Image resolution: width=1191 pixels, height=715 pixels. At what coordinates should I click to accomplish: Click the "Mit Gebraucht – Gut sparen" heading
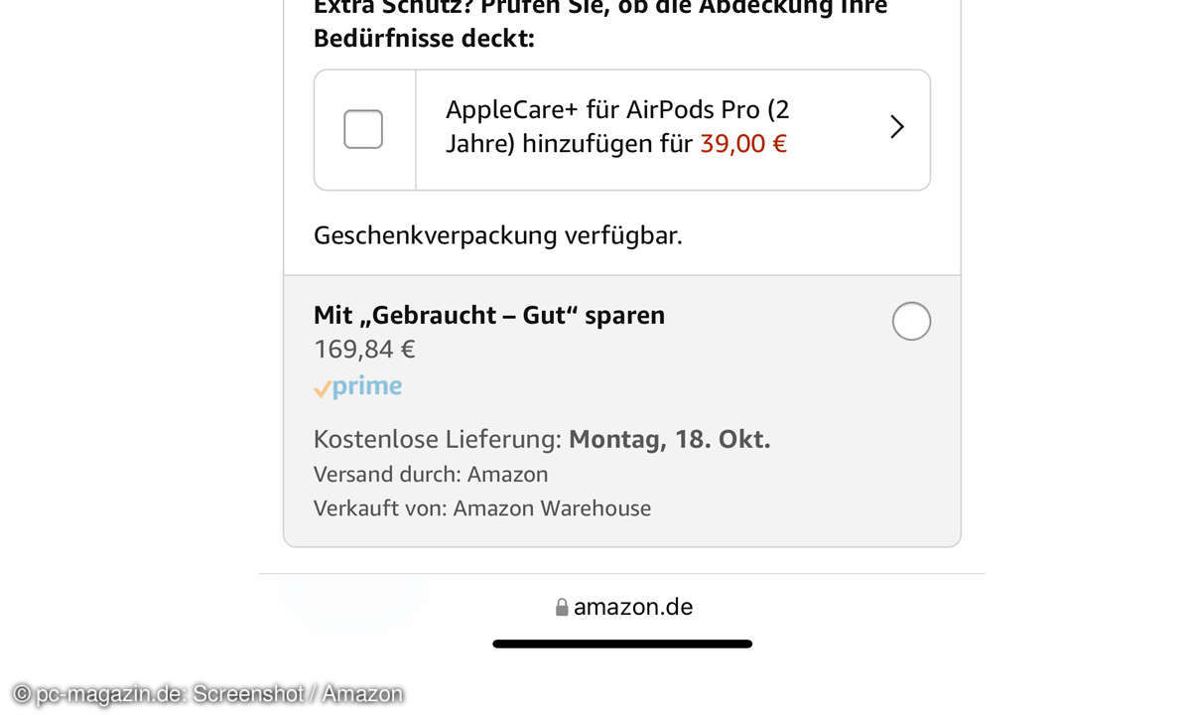coord(488,315)
